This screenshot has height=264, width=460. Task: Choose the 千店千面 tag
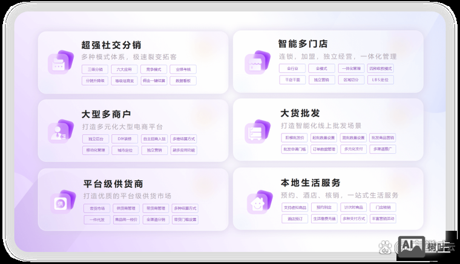pyautogui.click(x=292, y=80)
